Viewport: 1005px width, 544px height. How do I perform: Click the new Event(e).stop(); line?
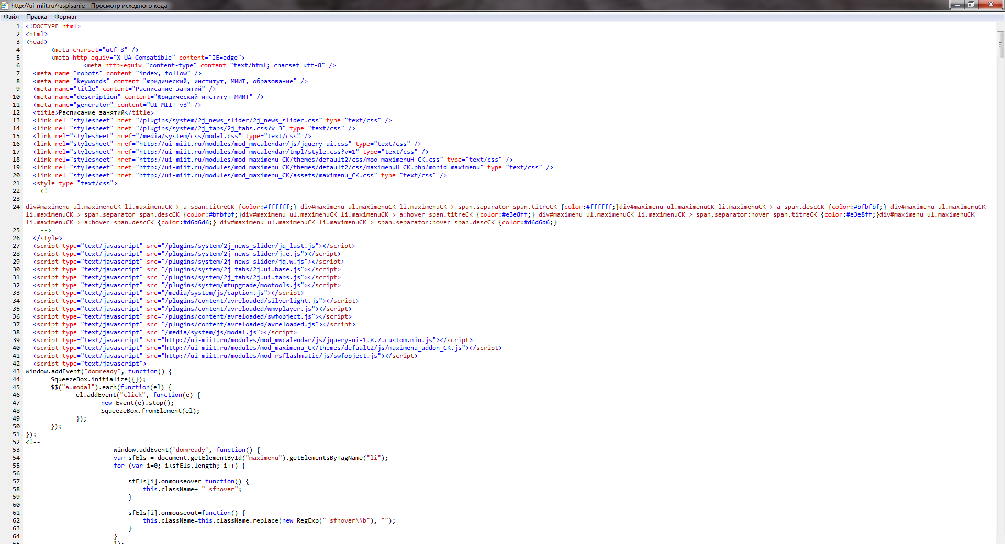pos(138,403)
